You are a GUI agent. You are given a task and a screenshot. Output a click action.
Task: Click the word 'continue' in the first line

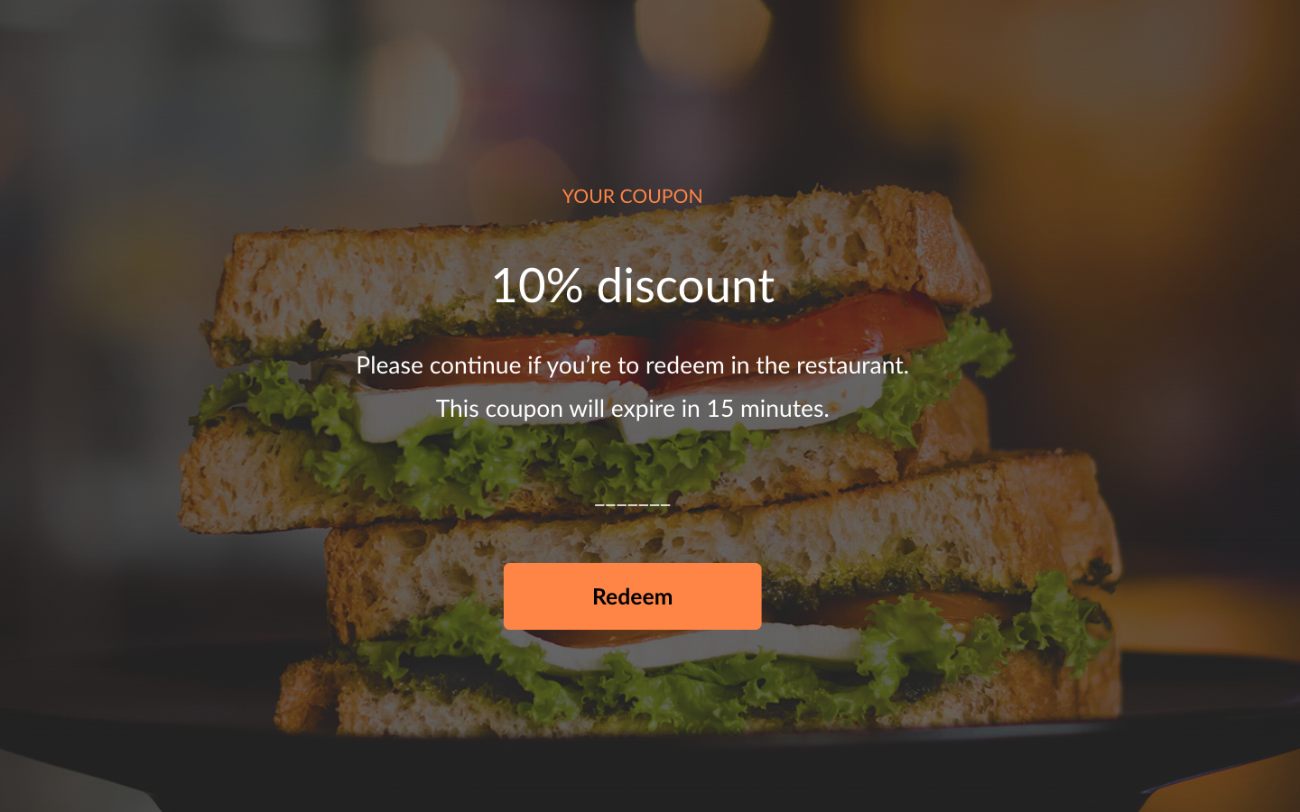tap(475, 365)
